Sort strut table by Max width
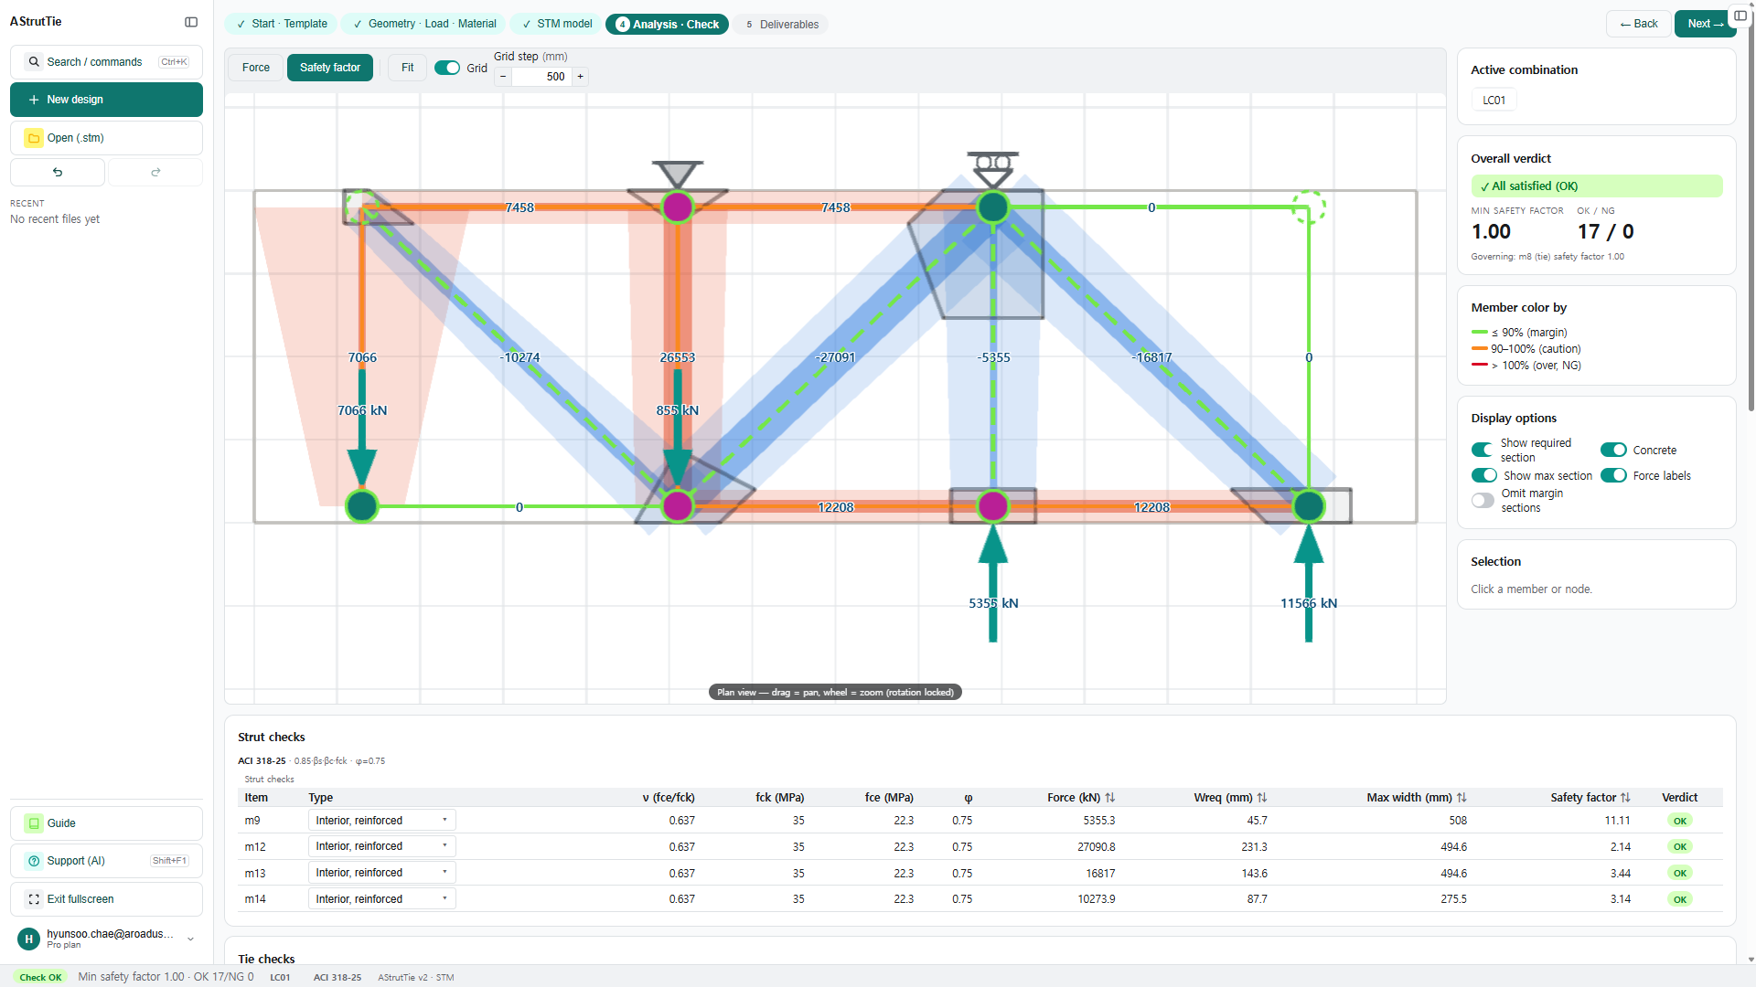The width and height of the screenshot is (1756, 987). [x=1462, y=798]
